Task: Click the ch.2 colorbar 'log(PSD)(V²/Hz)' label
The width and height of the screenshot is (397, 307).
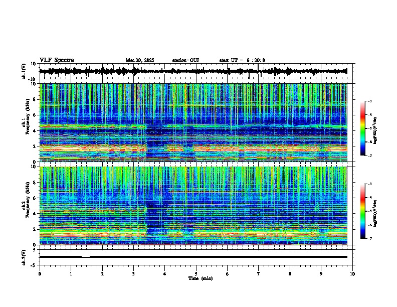Action: pyautogui.click(x=375, y=213)
